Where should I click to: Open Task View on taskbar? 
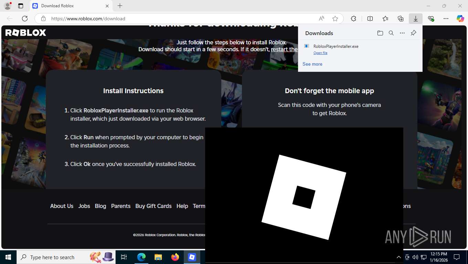click(x=124, y=257)
